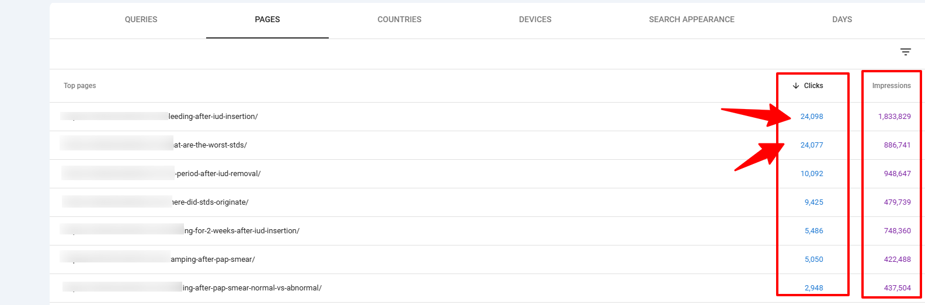Screen dimensions: 925x305
Task: Click the pap-smear-normal-vs-abnormal page row
Action: (x=252, y=288)
